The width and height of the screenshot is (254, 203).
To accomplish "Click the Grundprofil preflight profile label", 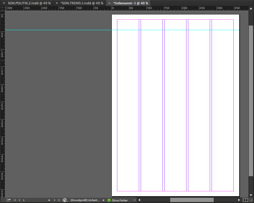I will [85, 200].
